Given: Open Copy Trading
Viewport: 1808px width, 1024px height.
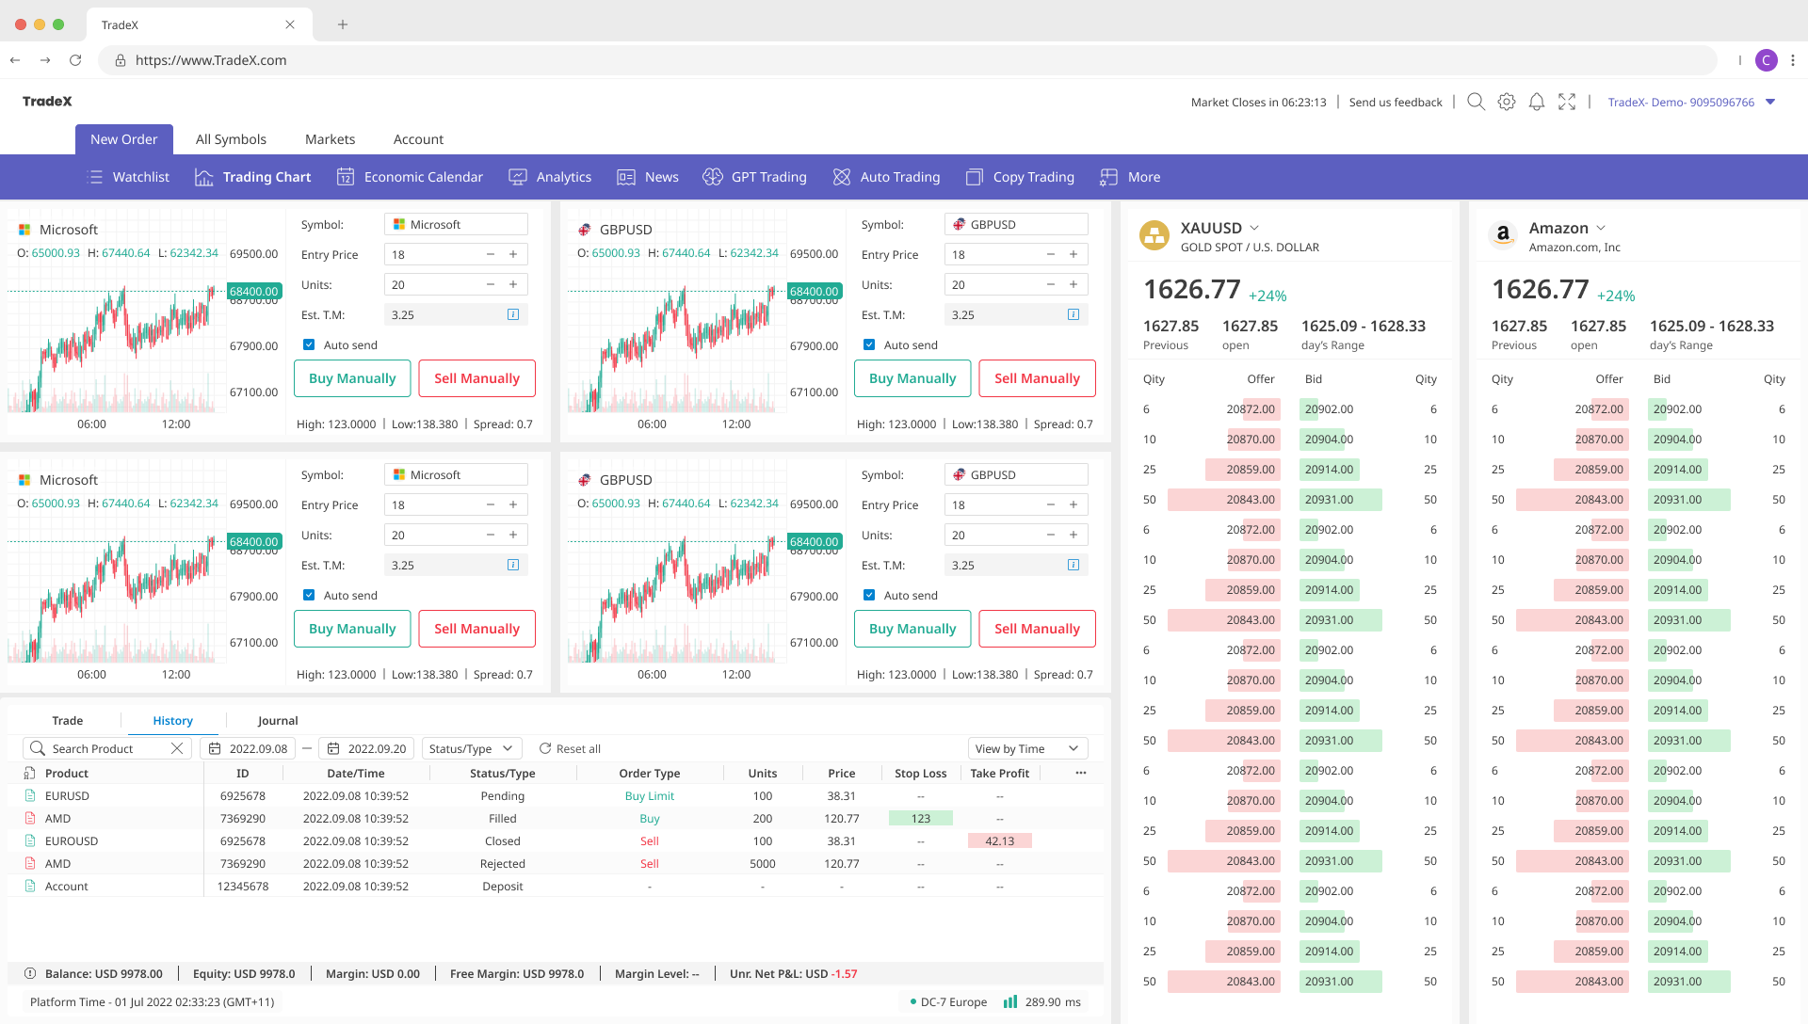Looking at the screenshot, I should (x=1033, y=177).
